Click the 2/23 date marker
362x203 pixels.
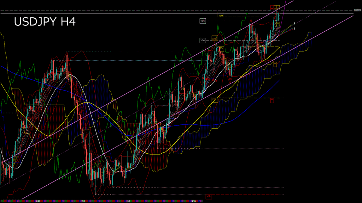click(x=38, y=201)
